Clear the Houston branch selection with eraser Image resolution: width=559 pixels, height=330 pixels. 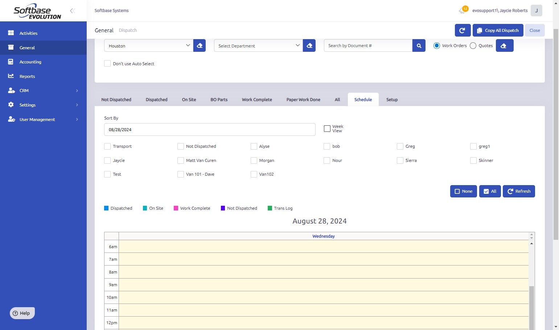(200, 46)
